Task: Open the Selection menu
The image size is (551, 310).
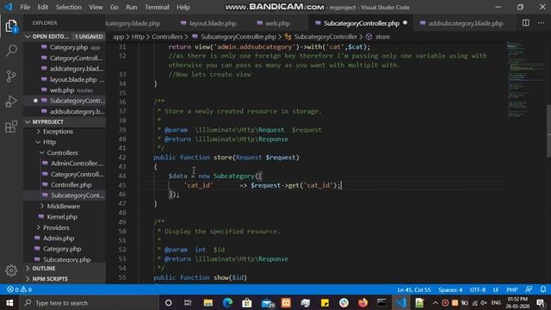Action: tap(69, 7)
